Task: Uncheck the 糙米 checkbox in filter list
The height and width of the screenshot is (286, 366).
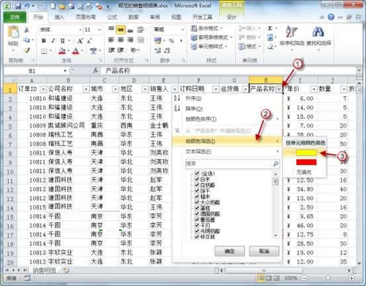Action: coord(197,197)
